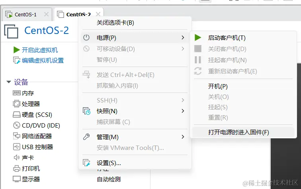
Task: Expand the 管理(M) submenu arrow
Action: [x=183, y=137]
